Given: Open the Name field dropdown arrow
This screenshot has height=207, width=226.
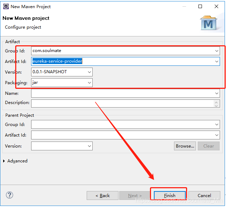Looking at the screenshot, I should coord(217,93).
